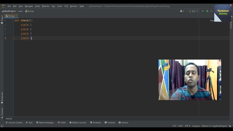Image resolution: width=233 pixels, height=131 pixels.
Task: Open the Run tool window
Action: tap(29, 123)
